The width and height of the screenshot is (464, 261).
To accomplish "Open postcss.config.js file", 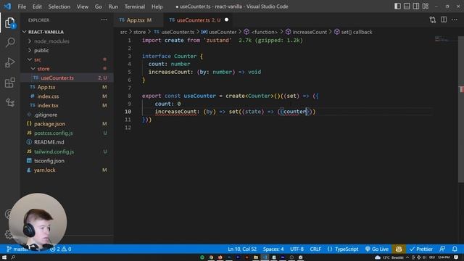I will pos(67,133).
